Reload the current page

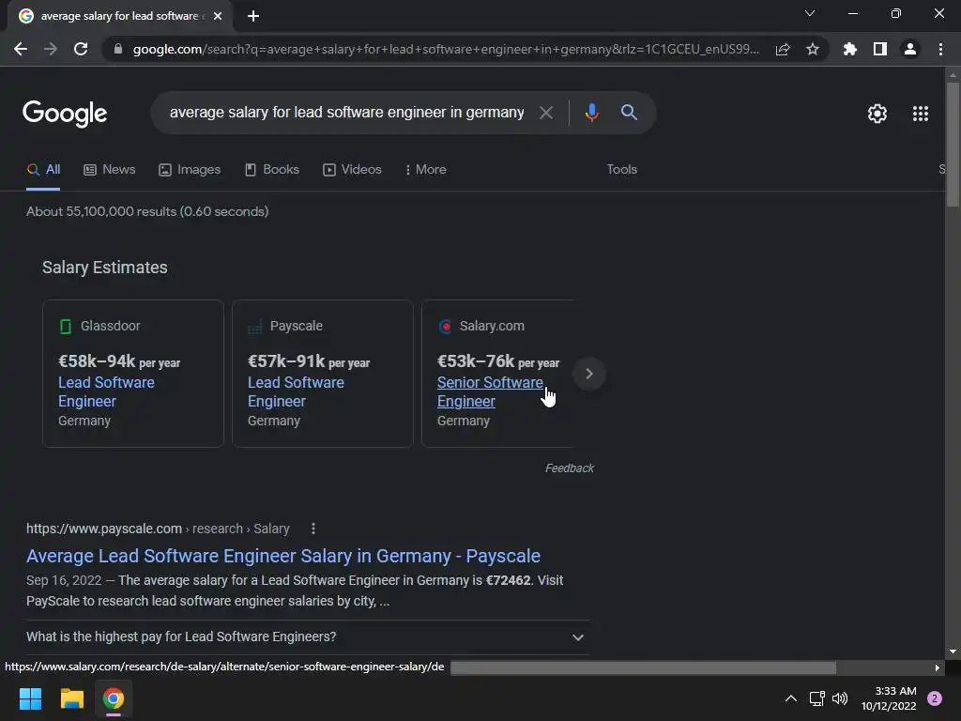[x=81, y=49]
